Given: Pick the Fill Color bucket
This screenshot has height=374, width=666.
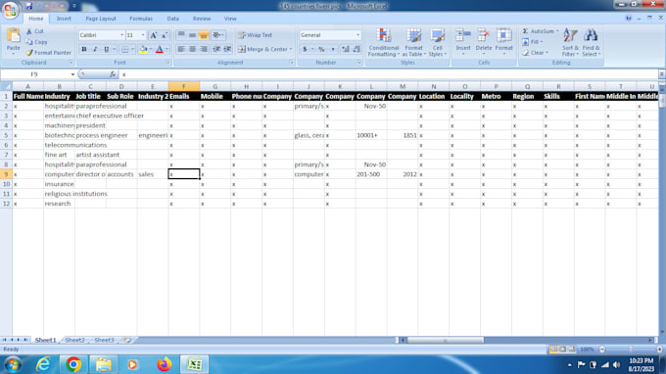Looking at the screenshot, I should [x=144, y=49].
